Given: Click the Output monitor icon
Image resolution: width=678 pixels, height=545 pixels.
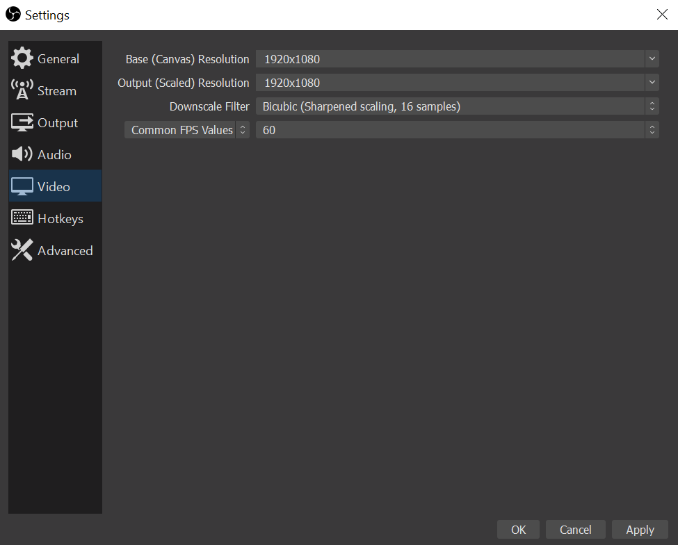Looking at the screenshot, I should [x=22, y=123].
